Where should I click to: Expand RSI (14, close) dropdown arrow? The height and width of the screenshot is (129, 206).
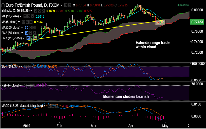pos(21,85)
